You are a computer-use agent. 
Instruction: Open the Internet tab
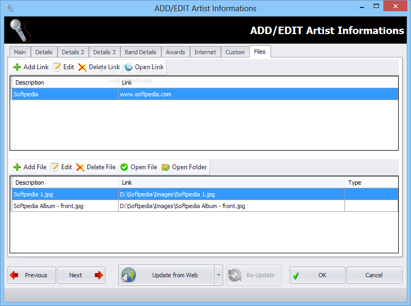[x=205, y=52]
